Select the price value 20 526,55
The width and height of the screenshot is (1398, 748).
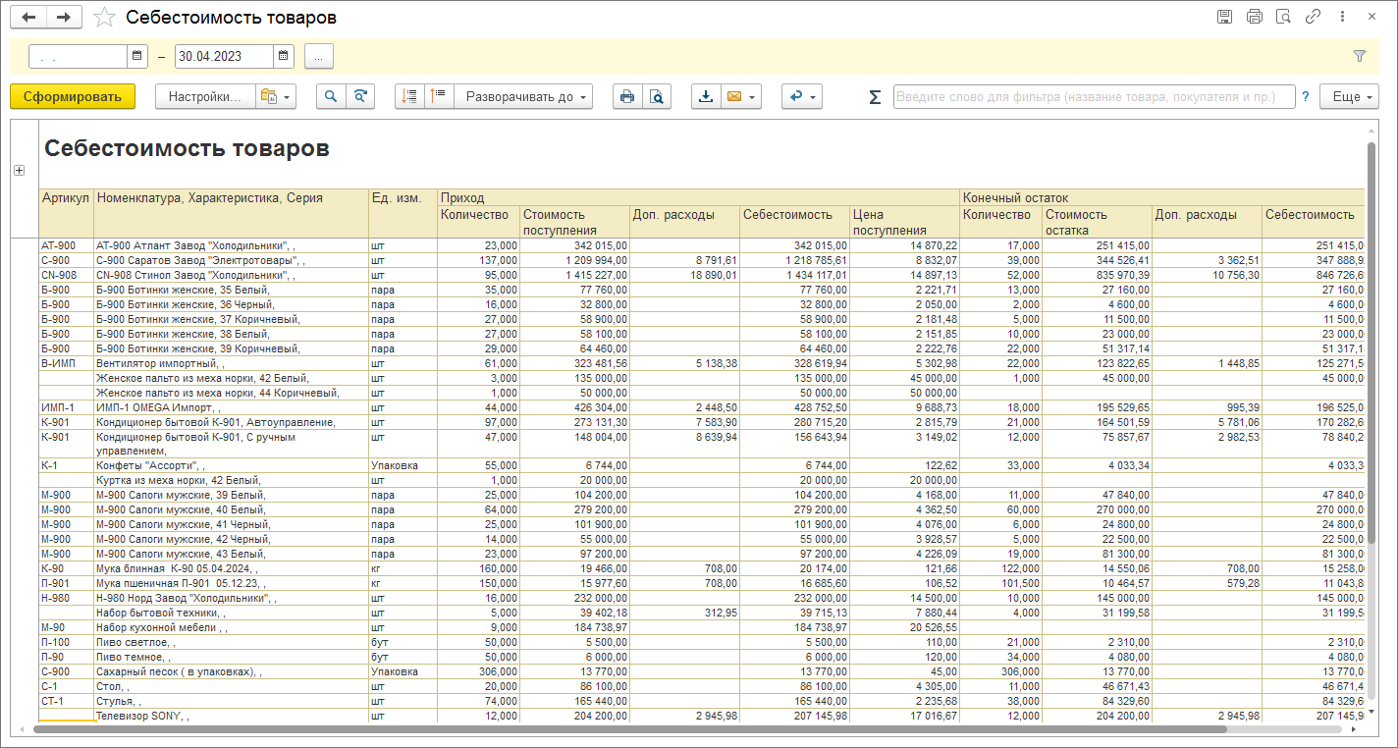coord(904,627)
